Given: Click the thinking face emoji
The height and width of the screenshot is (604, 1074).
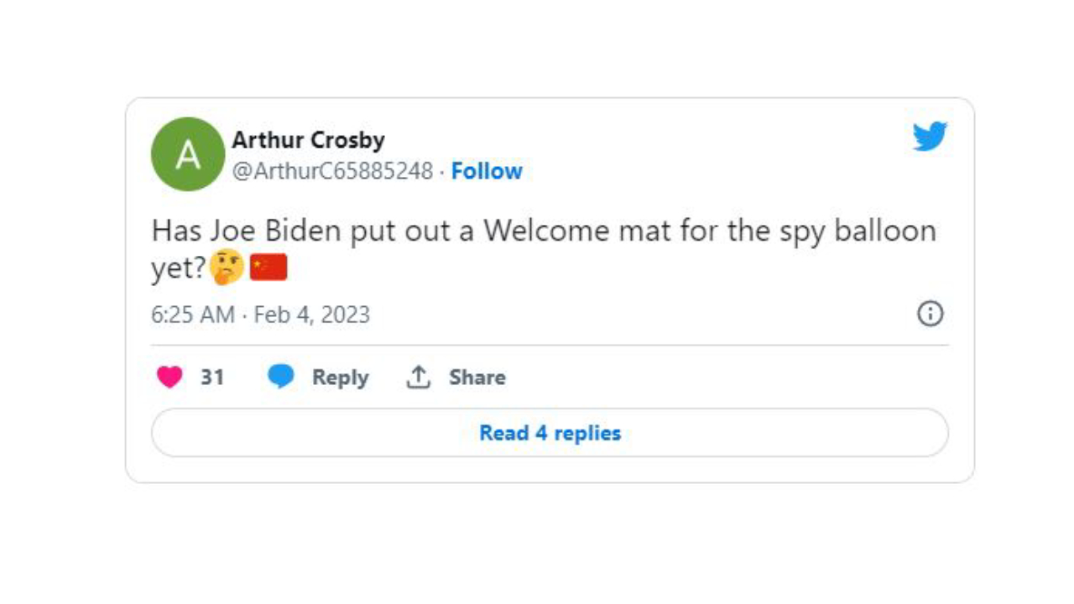Looking at the screenshot, I should pos(227,268).
